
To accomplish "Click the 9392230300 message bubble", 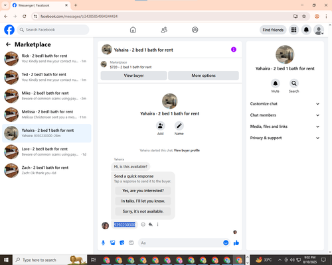I will [124, 225].
